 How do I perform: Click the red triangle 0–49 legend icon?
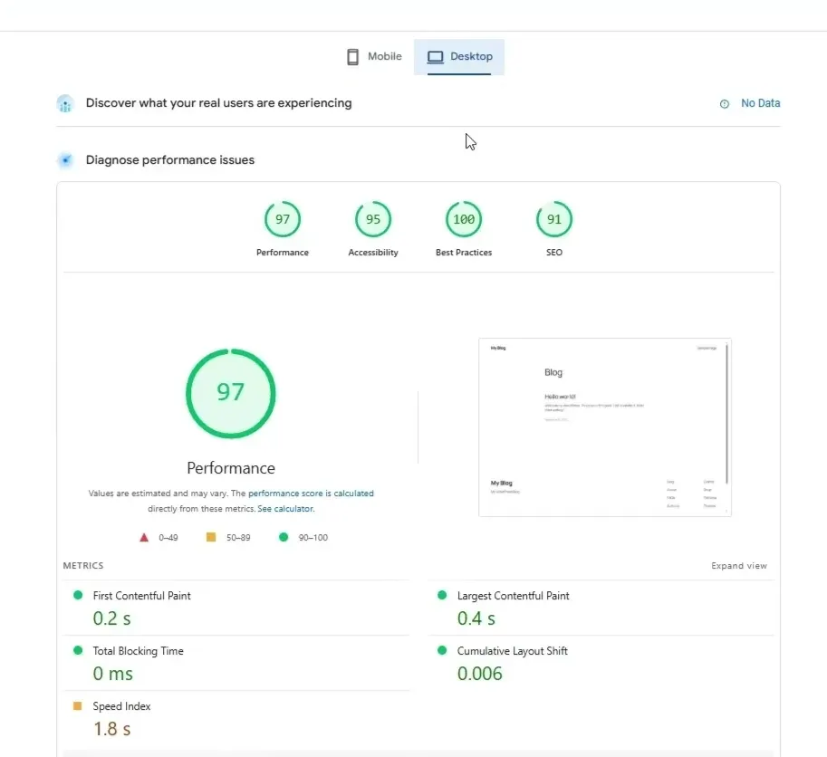coord(144,538)
